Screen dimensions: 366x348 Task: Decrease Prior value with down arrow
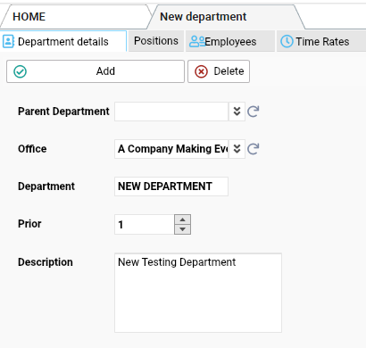pyautogui.click(x=182, y=229)
